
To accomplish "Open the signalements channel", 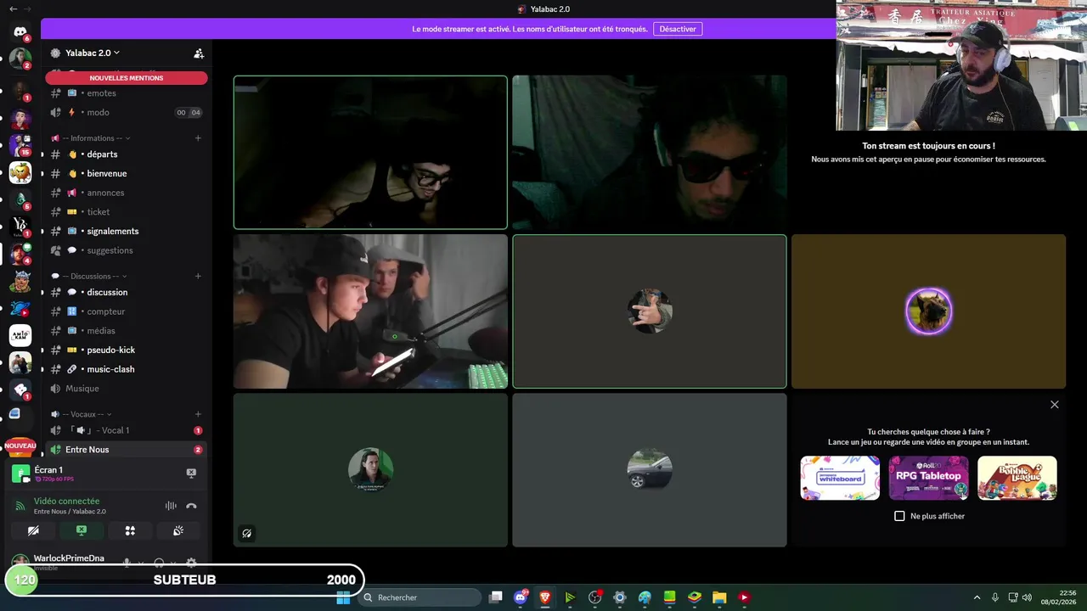I will (x=127, y=231).
